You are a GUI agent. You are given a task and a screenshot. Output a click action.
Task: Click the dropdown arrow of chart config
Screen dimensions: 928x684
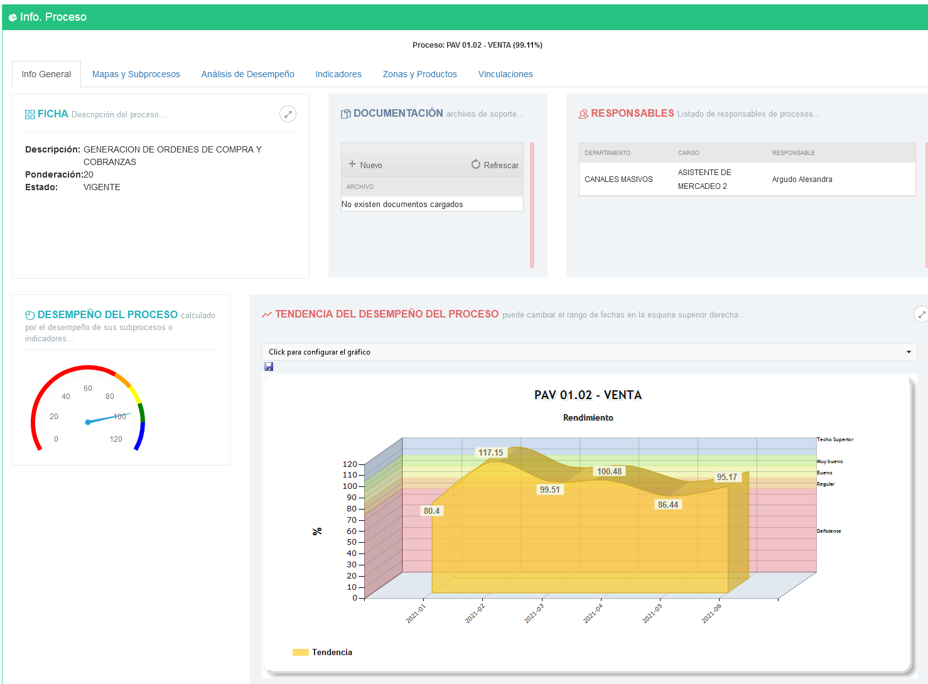click(x=909, y=352)
